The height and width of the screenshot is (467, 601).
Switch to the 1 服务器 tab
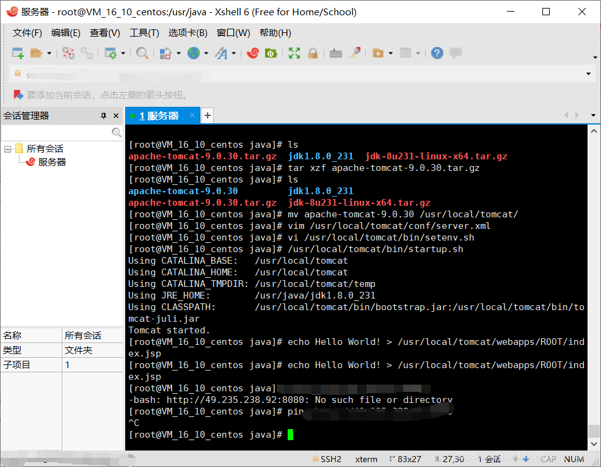click(x=159, y=116)
